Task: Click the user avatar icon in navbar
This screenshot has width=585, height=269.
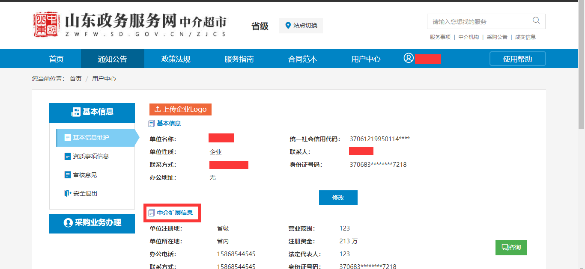Action: click(x=409, y=59)
